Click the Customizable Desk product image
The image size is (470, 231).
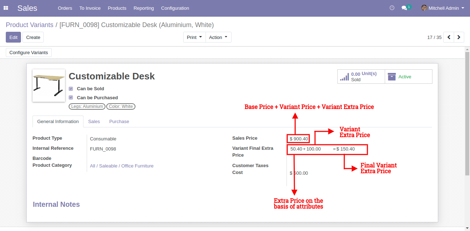tap(48, 86)
